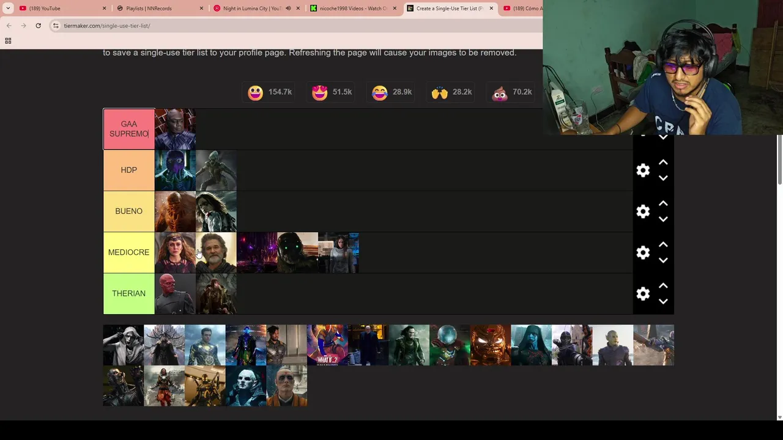
Task: Pick the bald man with dark eyes from the pool
Action: [x=286, y=386]
